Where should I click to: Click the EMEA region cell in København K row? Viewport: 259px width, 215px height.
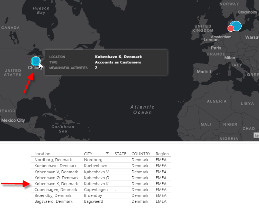click(161, 184)
